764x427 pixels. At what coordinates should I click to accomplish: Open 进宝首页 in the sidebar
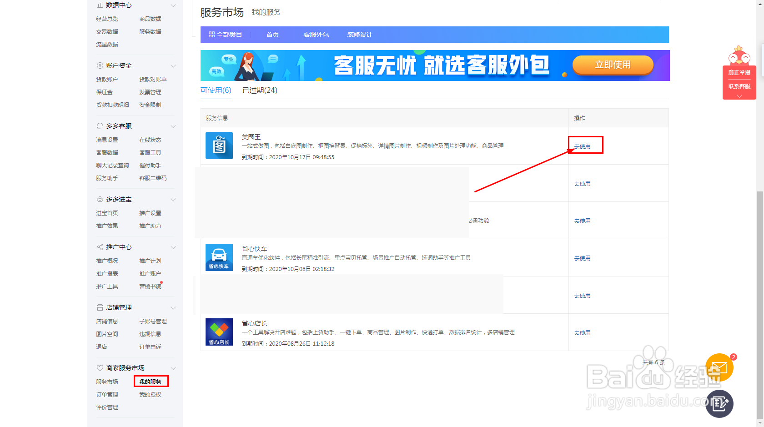pyautogui.click(x=107, y=213)
